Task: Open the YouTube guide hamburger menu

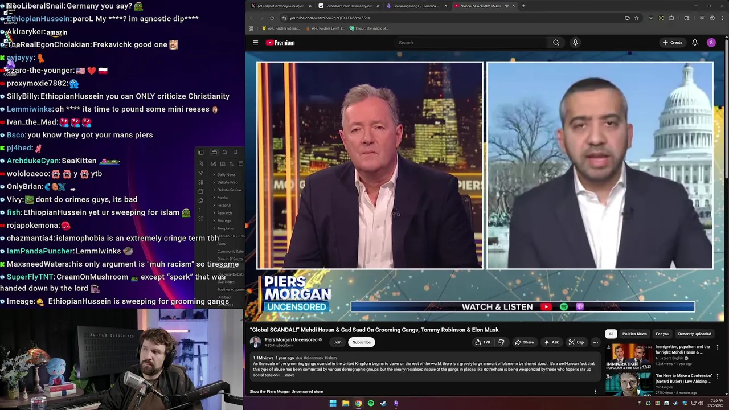Action: 255,43
